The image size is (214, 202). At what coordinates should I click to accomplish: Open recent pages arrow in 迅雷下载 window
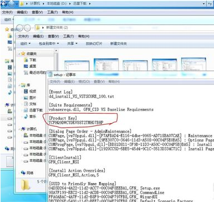click(x=17, y=4)
